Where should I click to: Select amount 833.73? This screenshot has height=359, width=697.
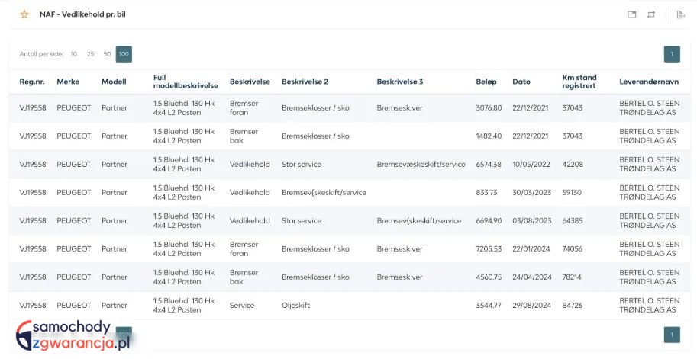(x=486, y=193)
